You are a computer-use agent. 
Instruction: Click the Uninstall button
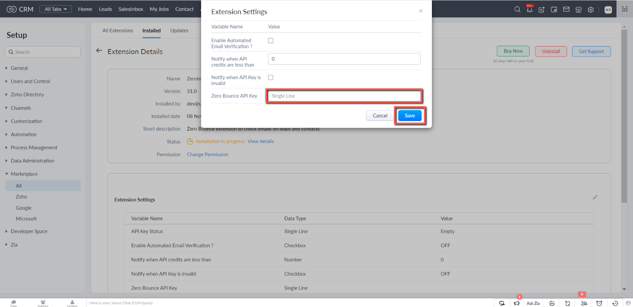click(x=551, y=52)
